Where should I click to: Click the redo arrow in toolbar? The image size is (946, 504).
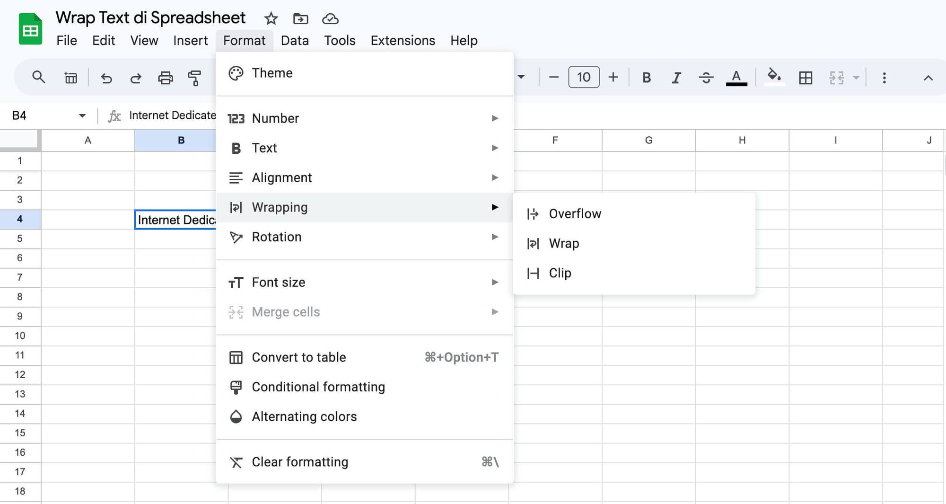point(136,78)
